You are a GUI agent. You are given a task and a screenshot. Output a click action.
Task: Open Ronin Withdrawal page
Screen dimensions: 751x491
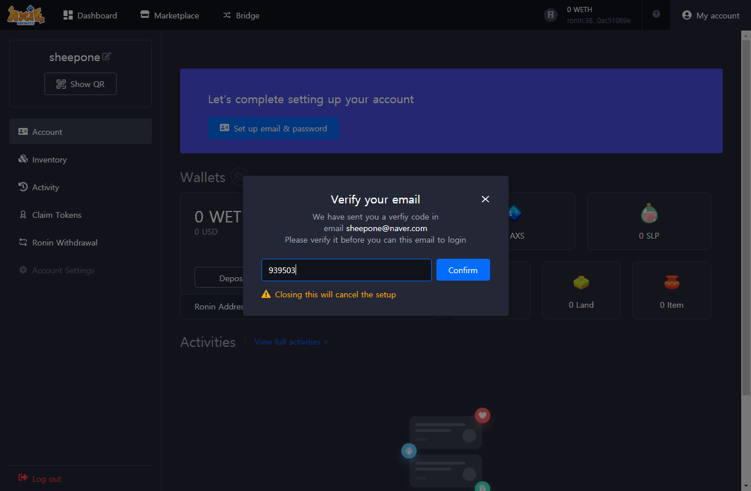pos(80,243)
